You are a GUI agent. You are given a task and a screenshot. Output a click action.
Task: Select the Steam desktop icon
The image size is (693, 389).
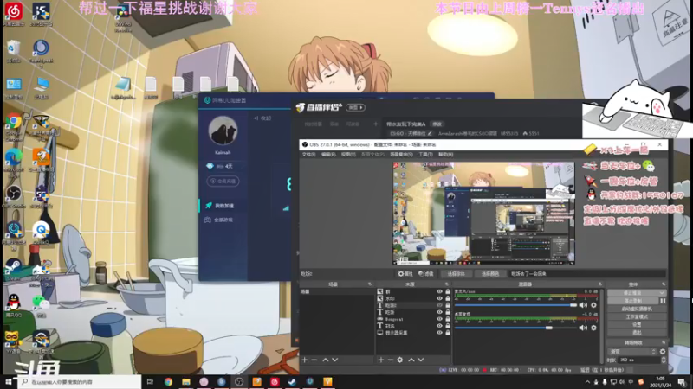pyautogui.click(x=13, y=268)
